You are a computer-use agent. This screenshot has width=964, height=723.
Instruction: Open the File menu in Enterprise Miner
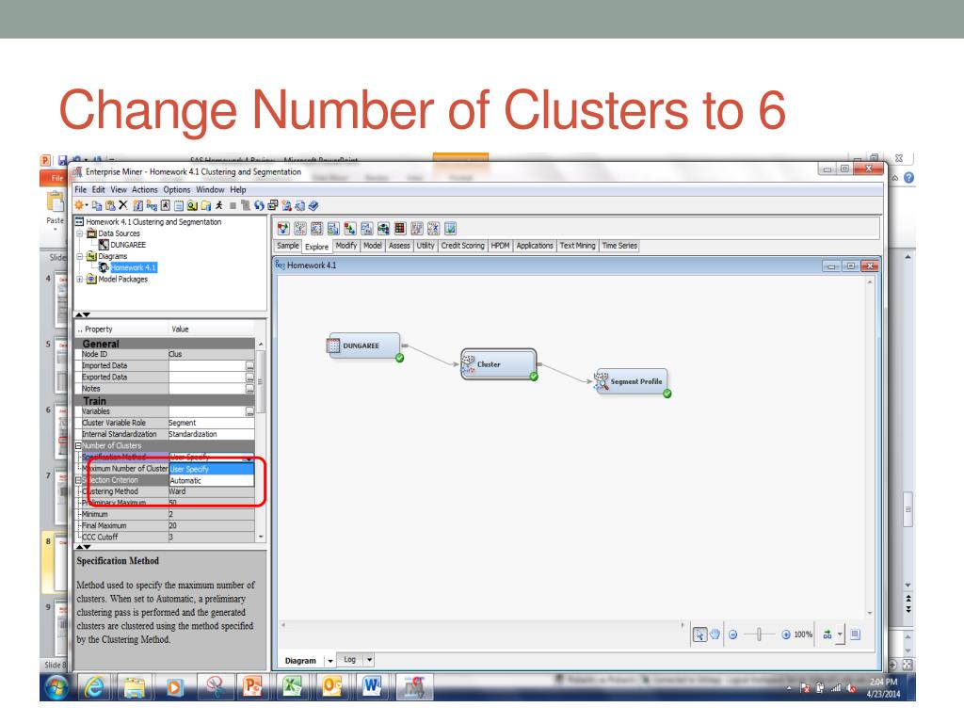tap(81, 190)
